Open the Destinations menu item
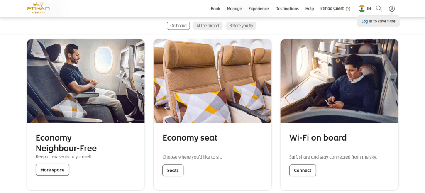 click(x=287, y=9)
